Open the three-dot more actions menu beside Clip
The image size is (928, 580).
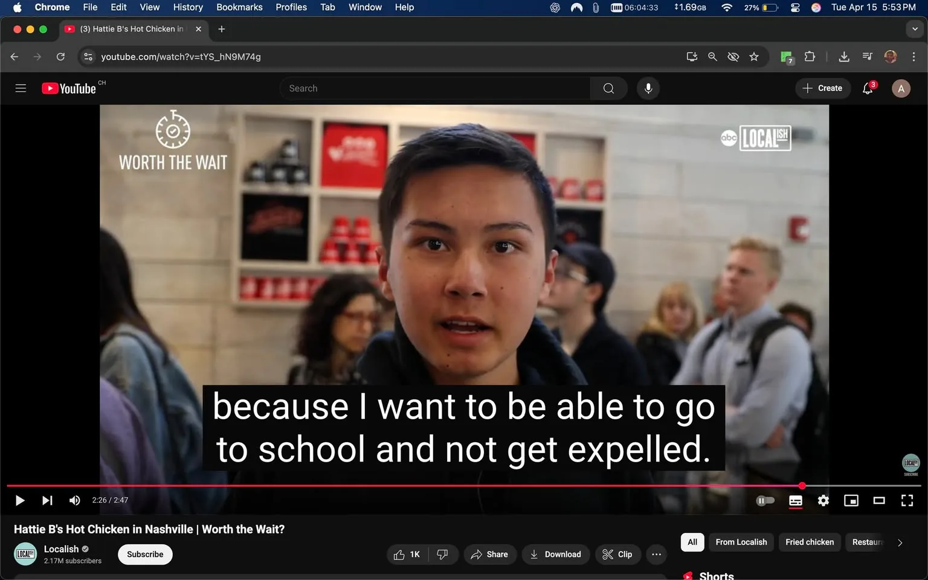[x=656, y=554]
